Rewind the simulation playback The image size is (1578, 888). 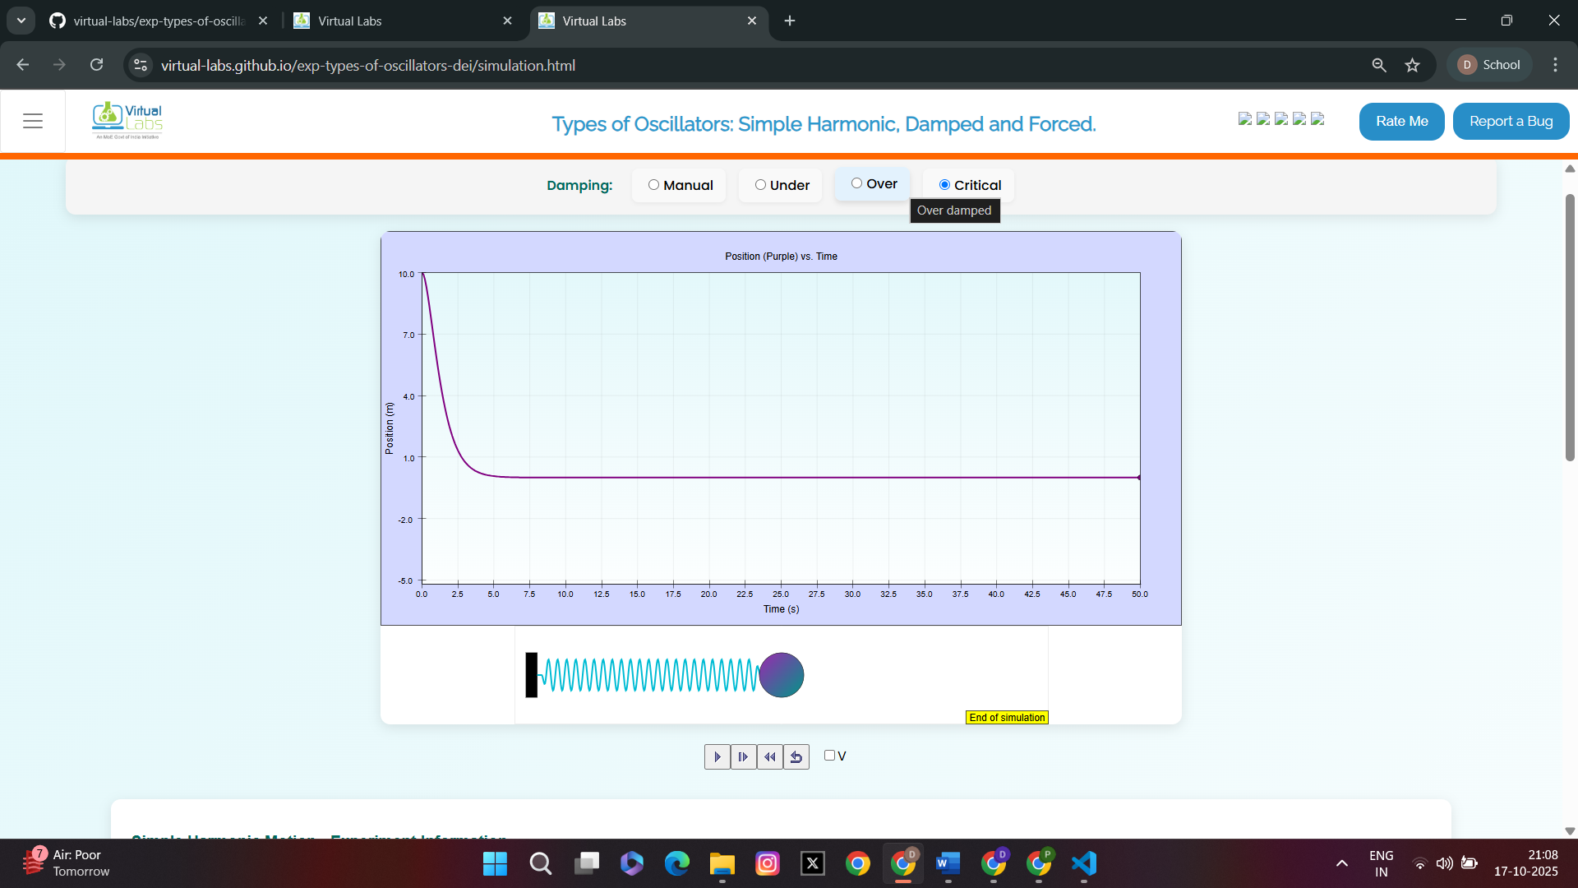[x=769, y=756]
